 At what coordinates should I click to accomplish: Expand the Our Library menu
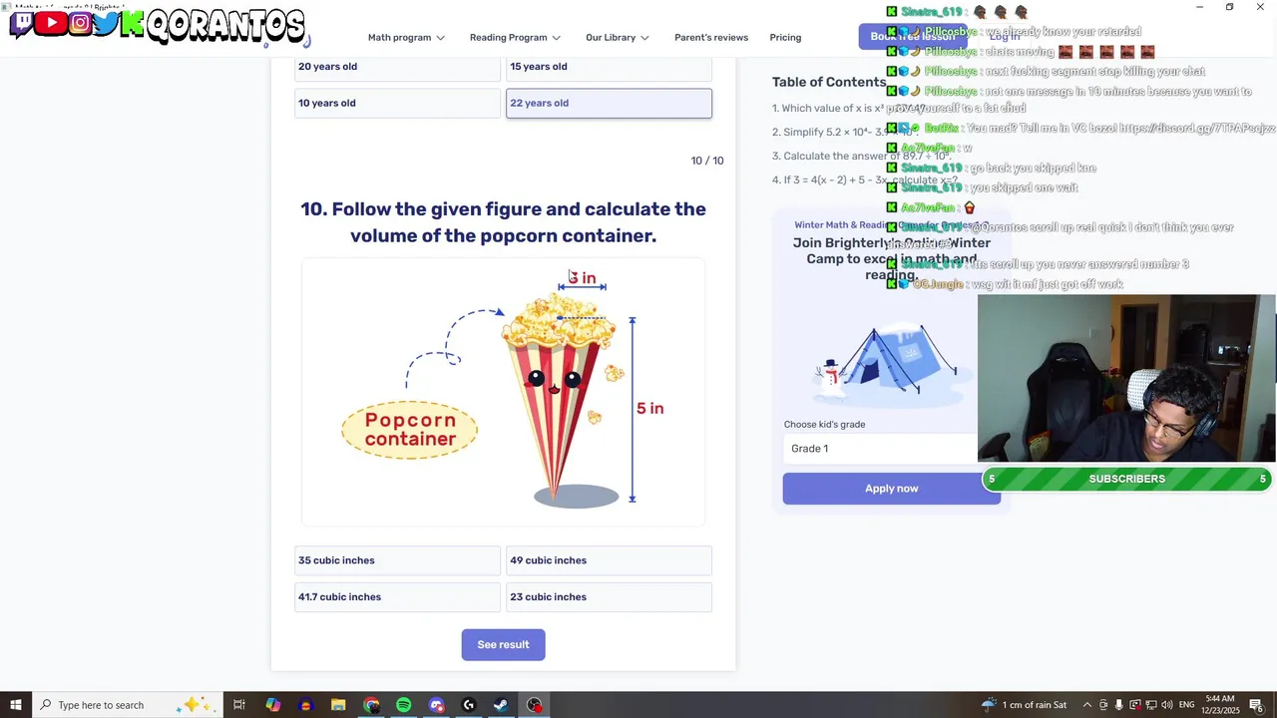pos(618,38)
